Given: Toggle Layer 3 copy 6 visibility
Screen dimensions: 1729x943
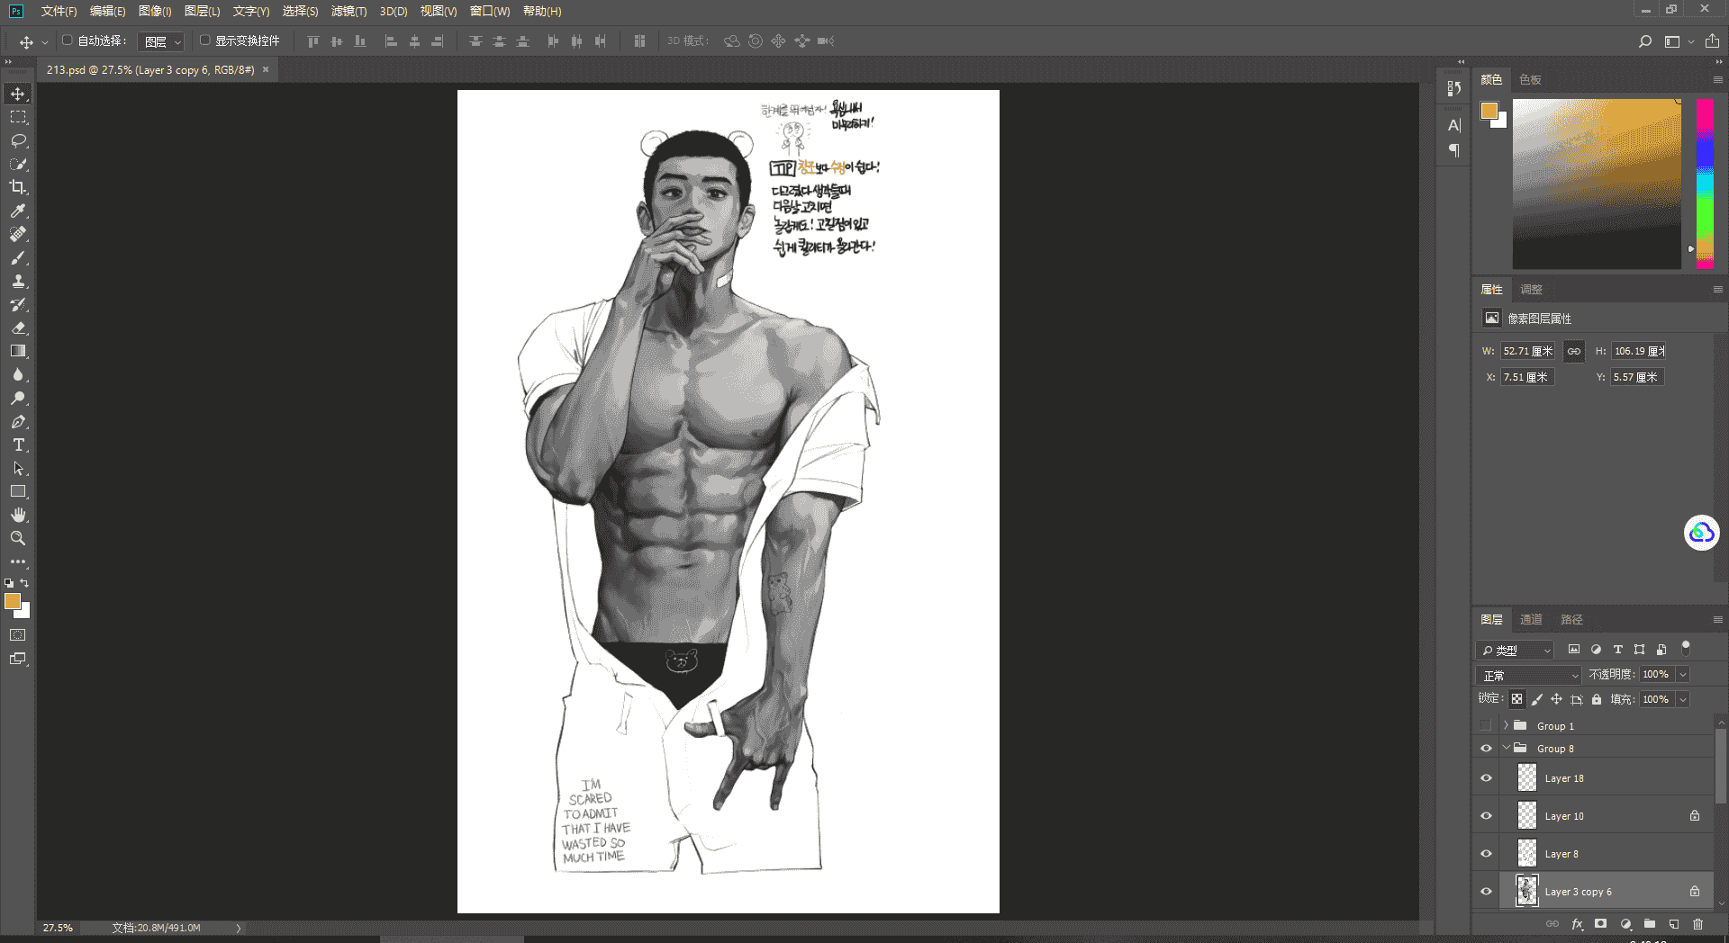Looking at the screenshot, I should click(1486, 892).
